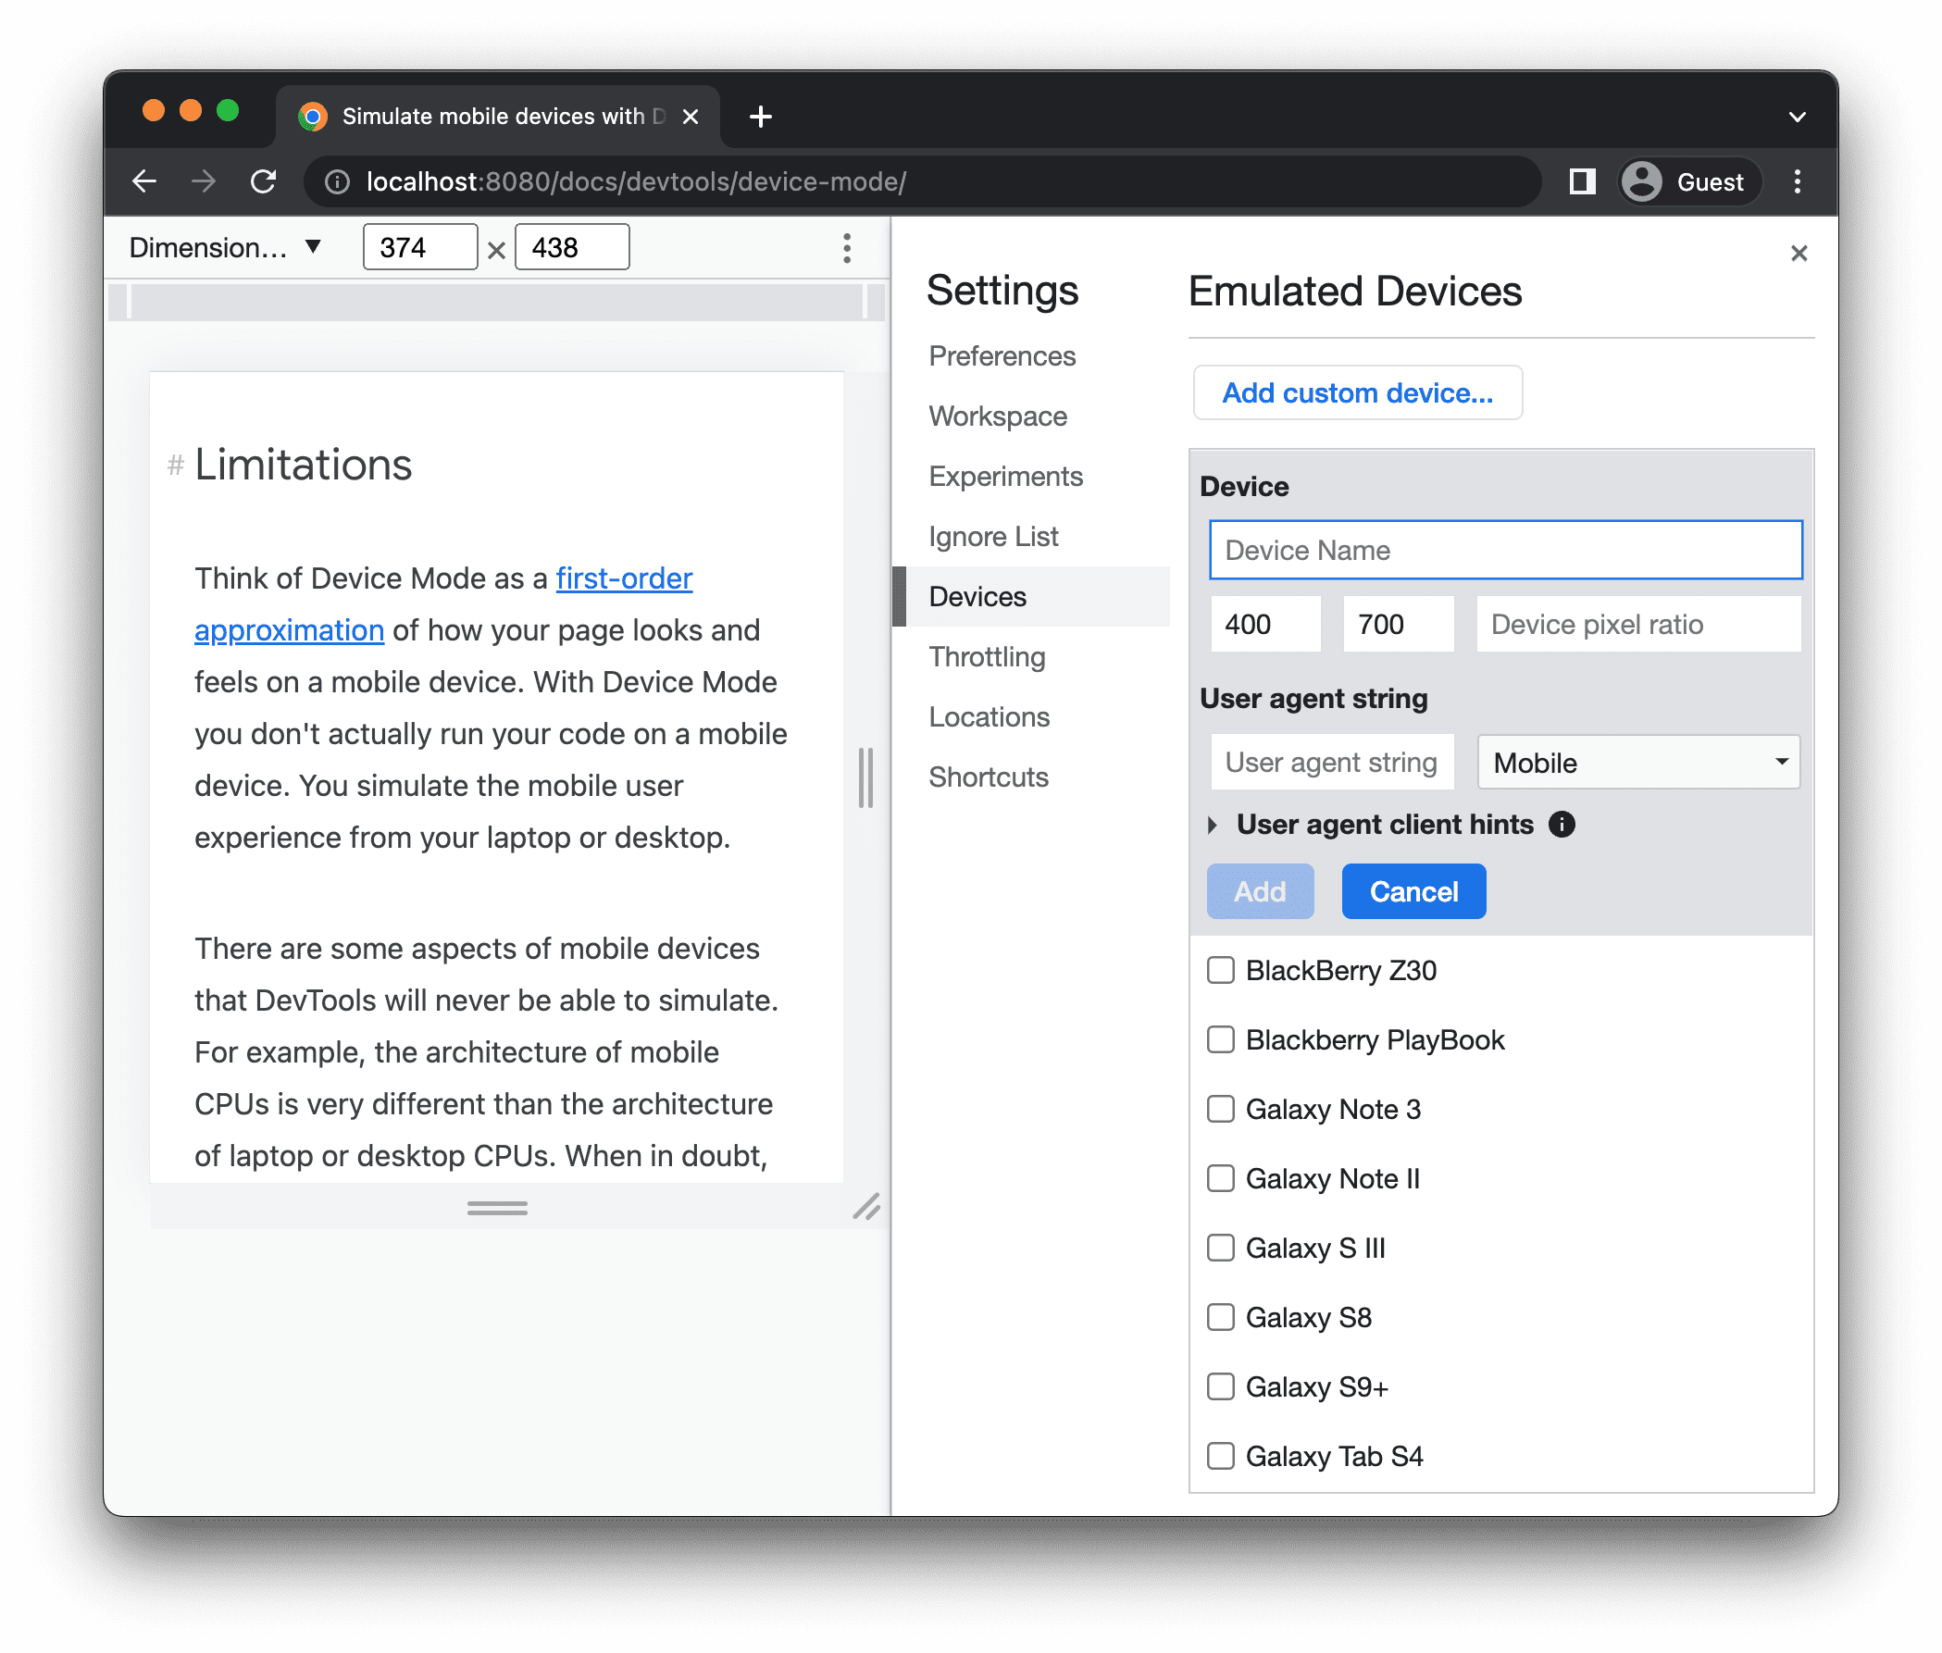Toggle the BlackBerry Z30 device checkbox
Image resolution: width=1942 pixels, height=1653 pixels.
click(x=1222, y=971)
